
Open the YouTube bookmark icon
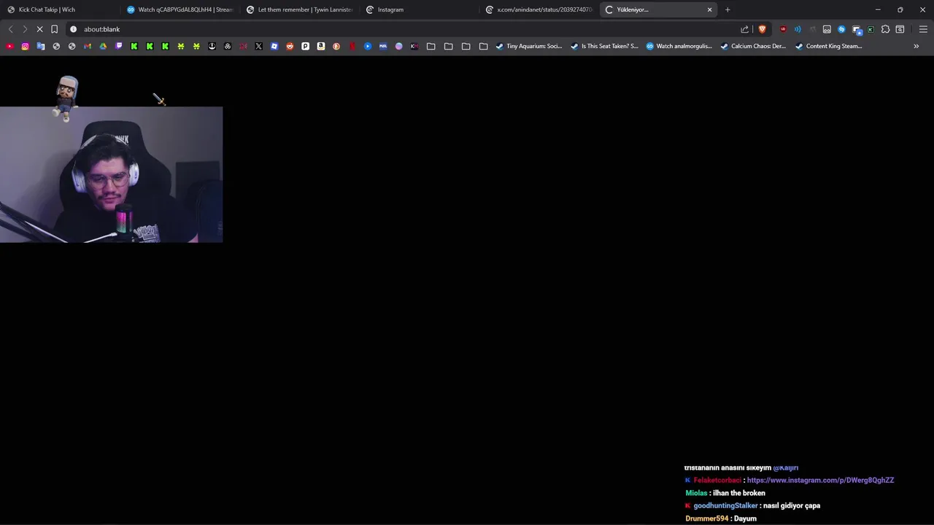[9, 46]
